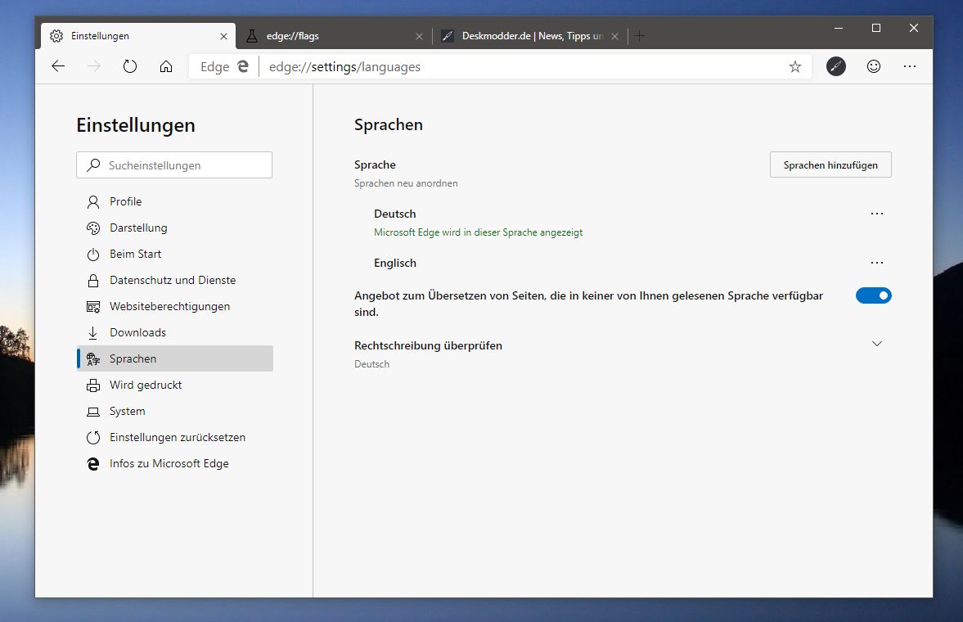The width and height of the screenshot is (963, 622).
Task: Click the Sprachen language icon
Action: tap(93, 359)
